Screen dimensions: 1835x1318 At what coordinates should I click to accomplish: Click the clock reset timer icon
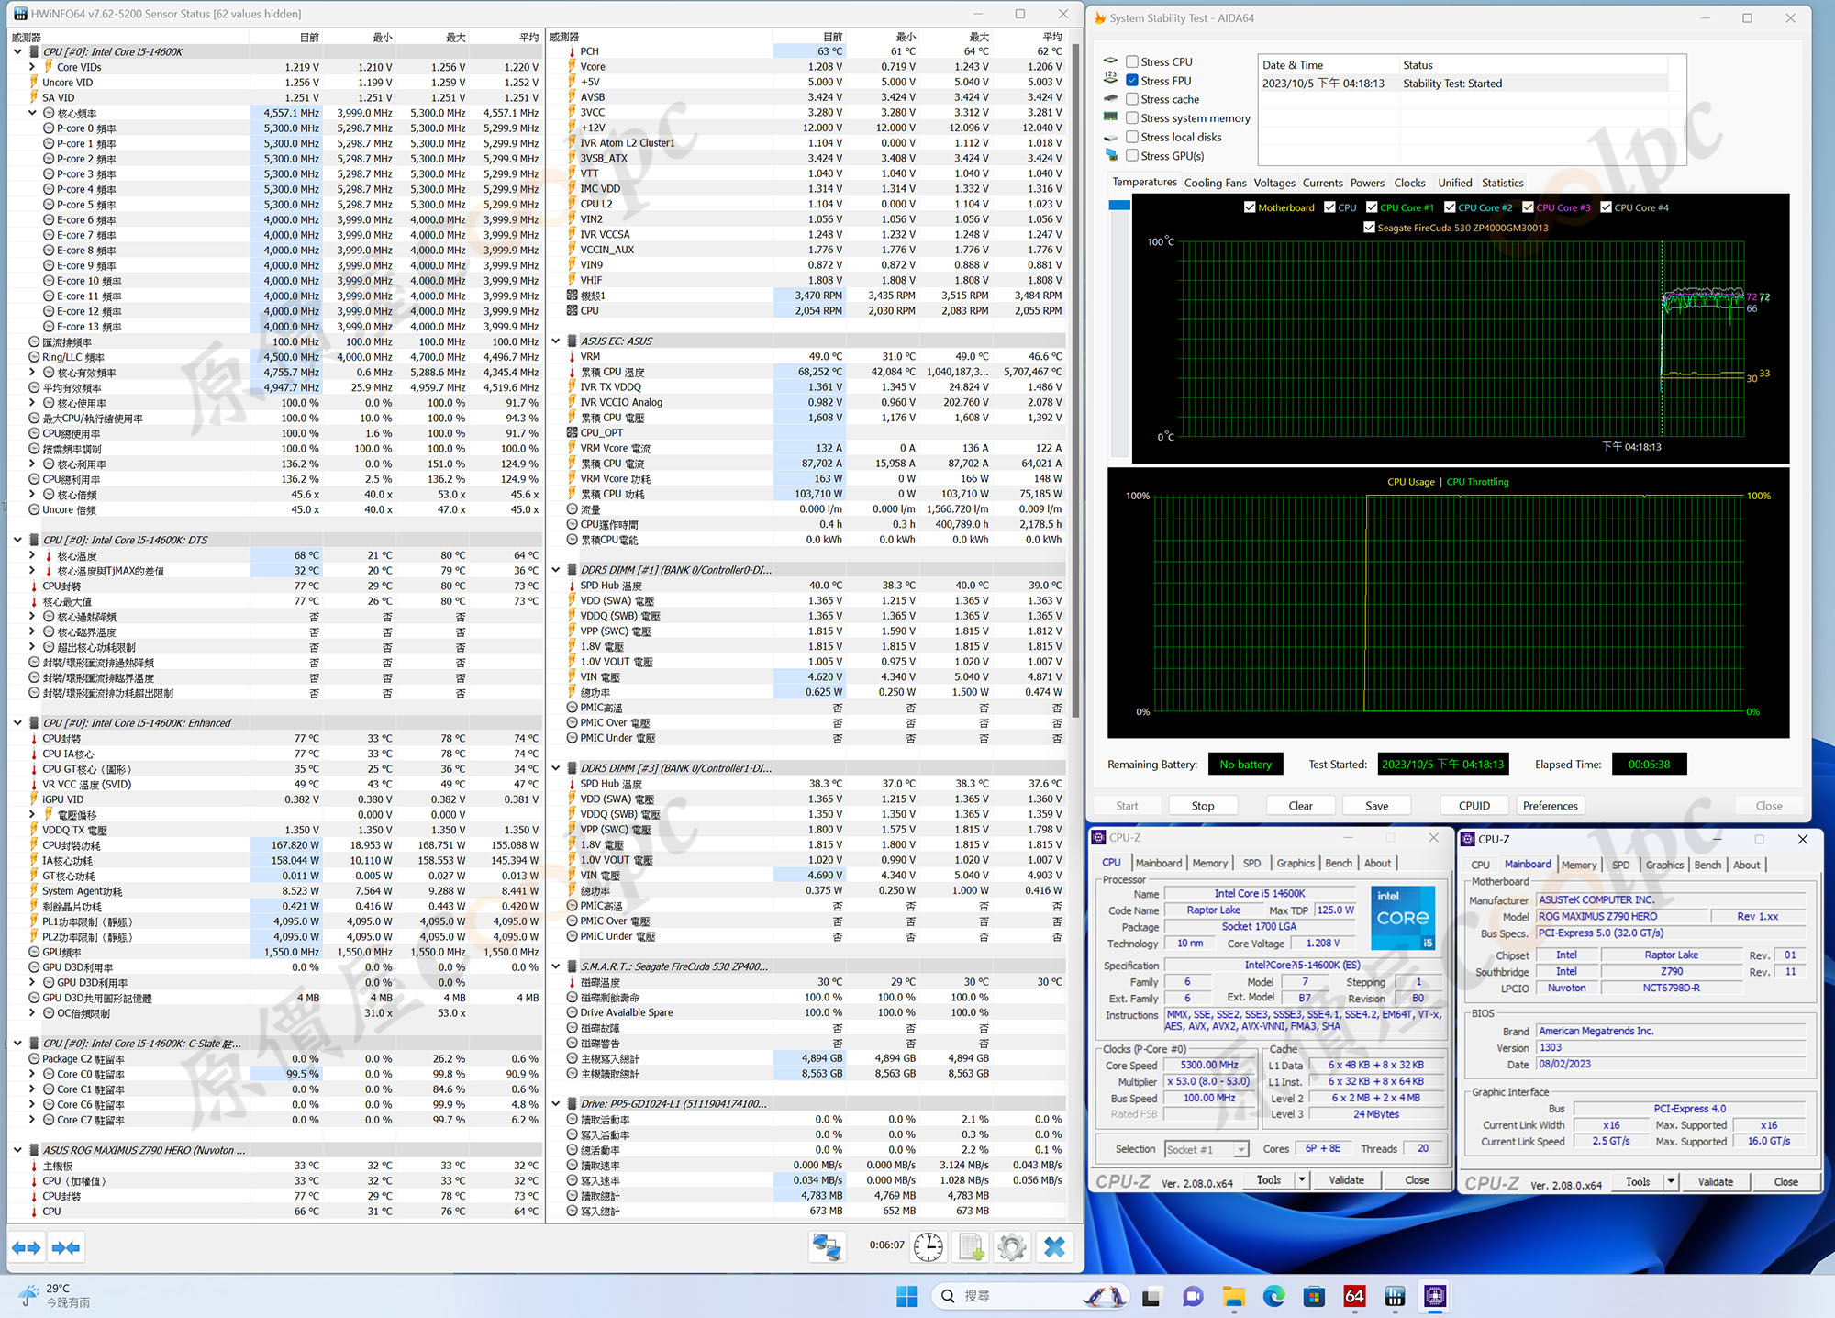[929, 1247]
